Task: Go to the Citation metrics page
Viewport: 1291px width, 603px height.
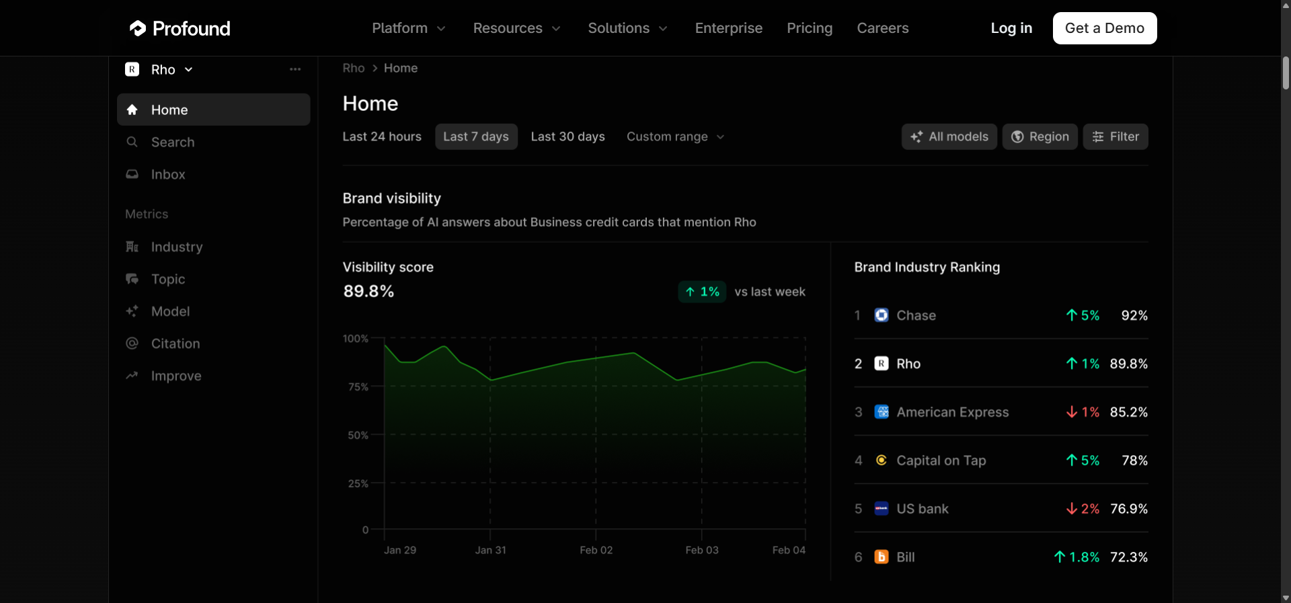Action: tap(213, 344)
